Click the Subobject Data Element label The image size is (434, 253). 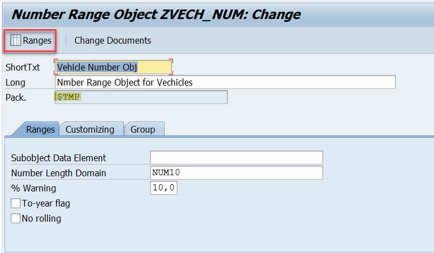(x=58, y=158)
